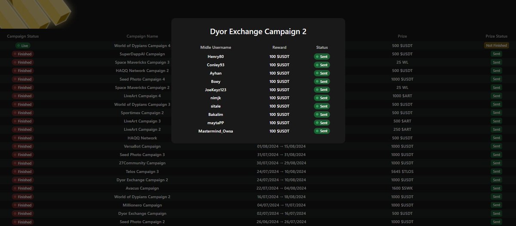Click the Campaign Name column header
Screen dimensions: 516x226
click(x=142, y=36)
